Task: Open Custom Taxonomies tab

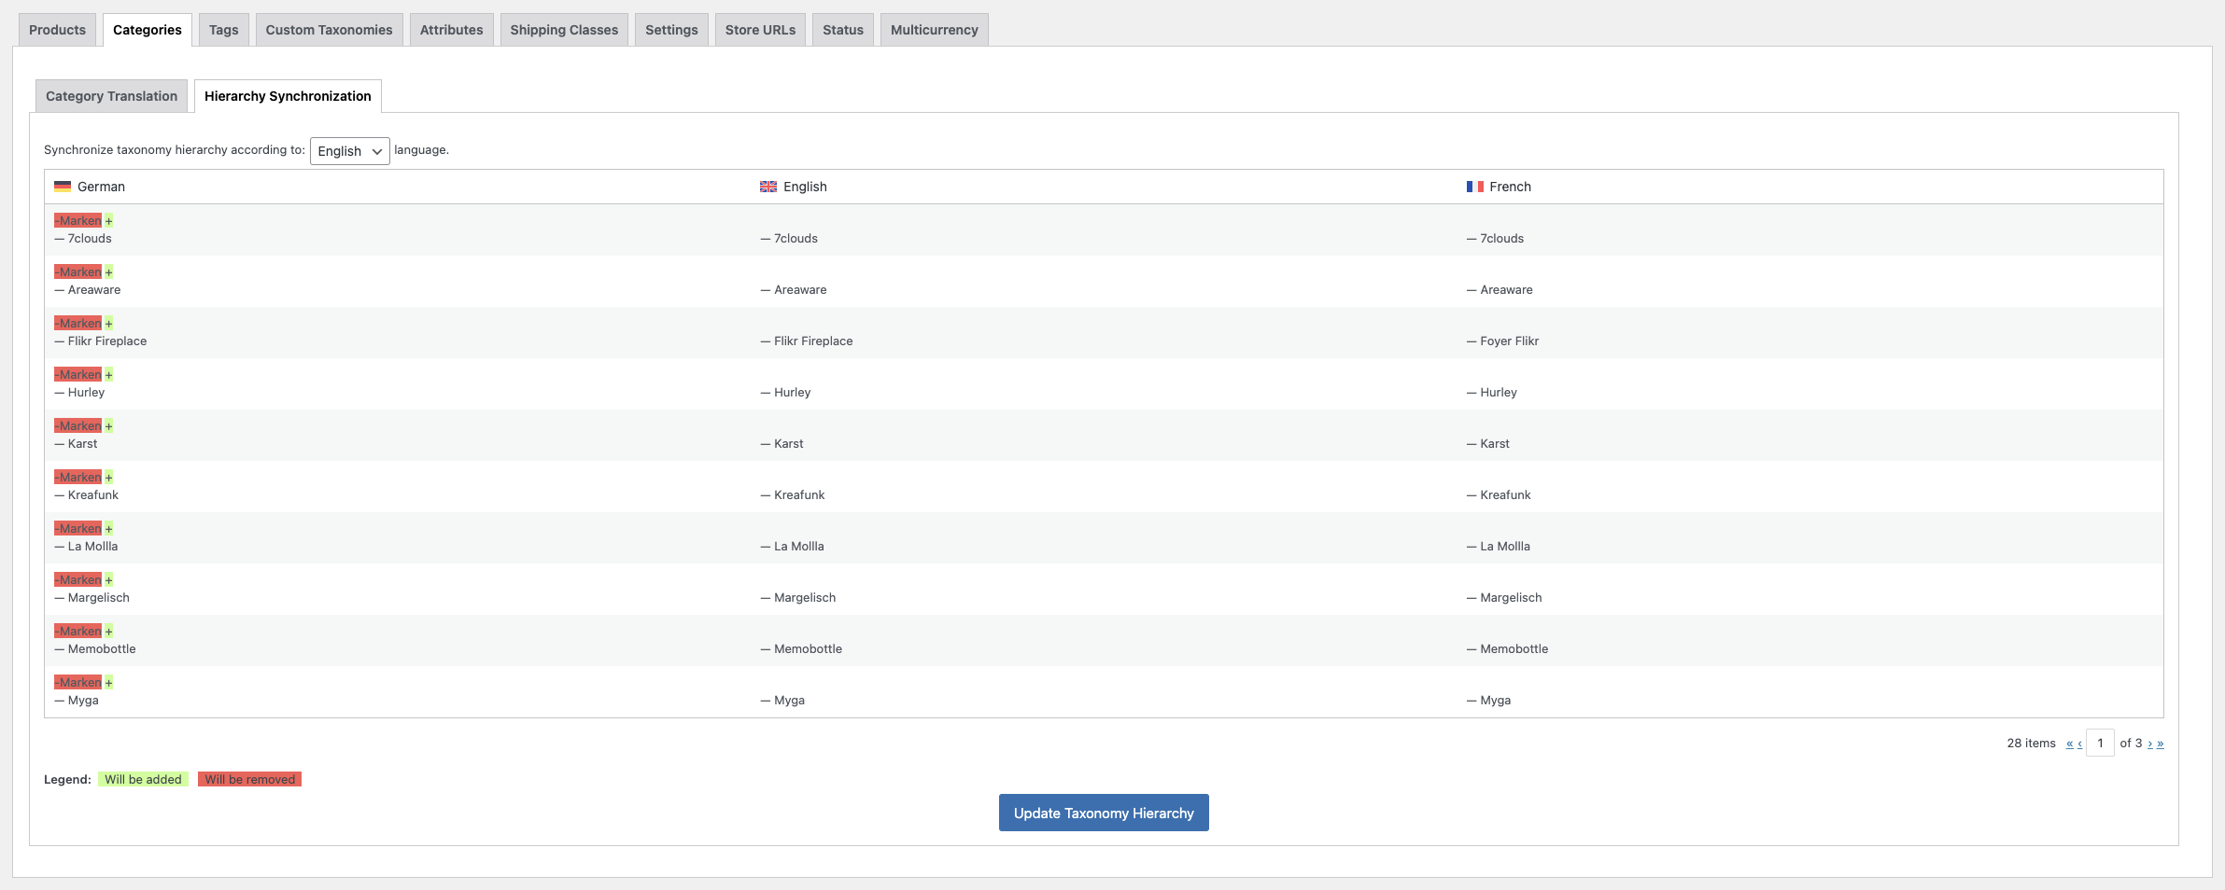Action: click(329, 30)
